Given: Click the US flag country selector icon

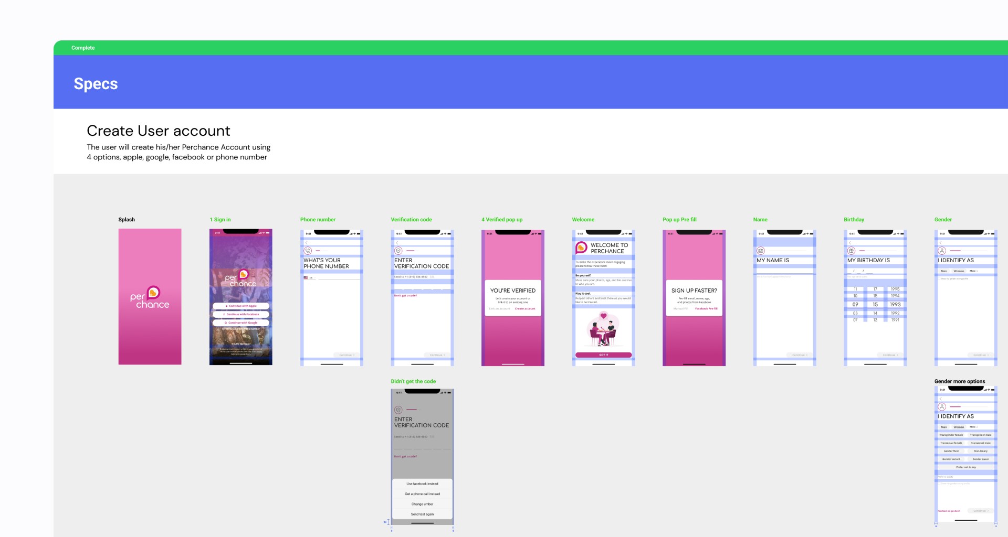Looking at the screenshot, I should (x=306, y=277).
